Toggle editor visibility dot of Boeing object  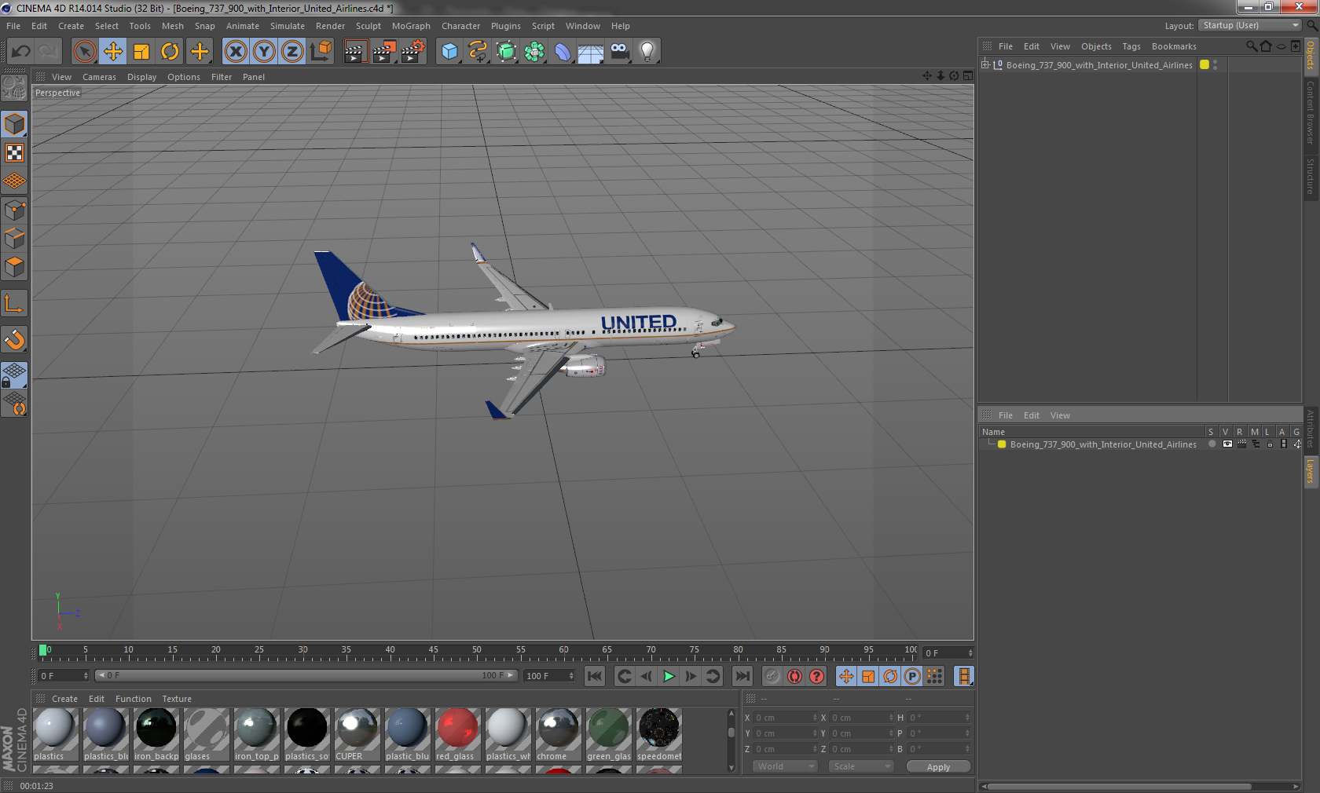[1215, 62]
